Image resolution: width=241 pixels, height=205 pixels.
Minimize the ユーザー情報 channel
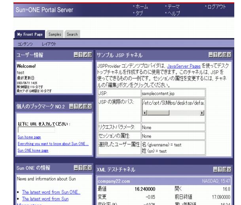(76, 55)
